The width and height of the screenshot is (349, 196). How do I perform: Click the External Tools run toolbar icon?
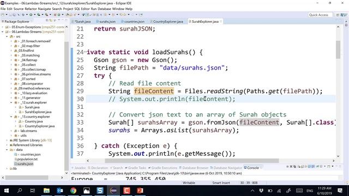click(46, 15)
